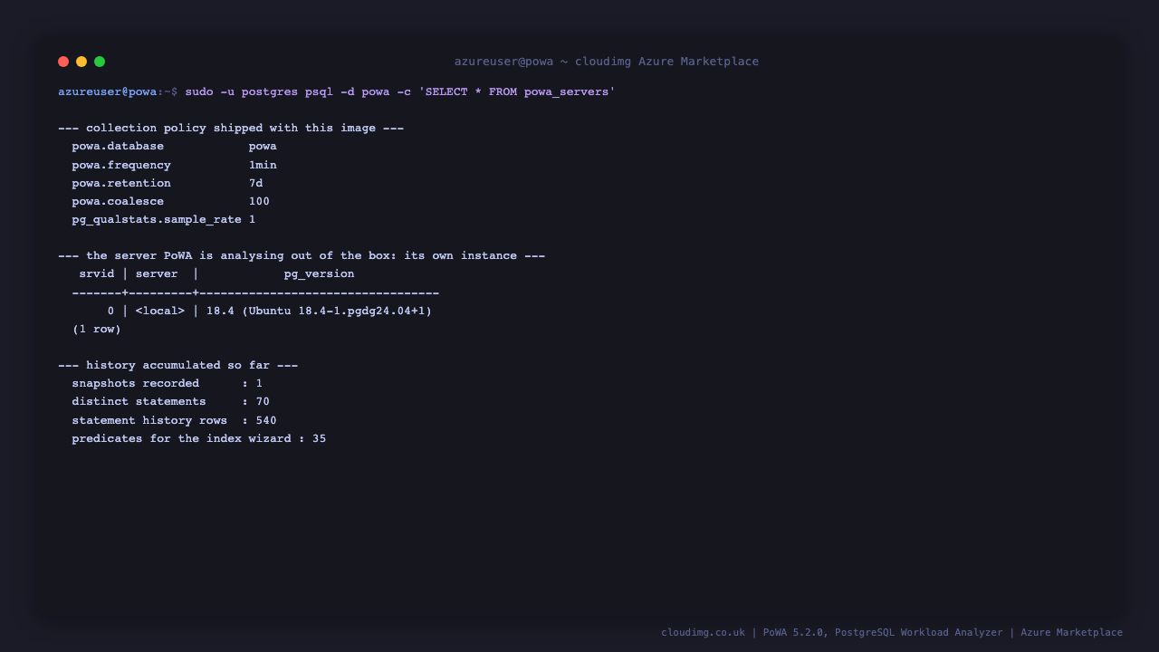This screenshot has width=1159, height=652.
Task: Click the 18.4 Ubuntu version string
Action: (x=320, y=311)
